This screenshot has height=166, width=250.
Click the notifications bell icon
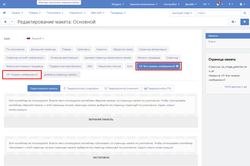(218, 4)
